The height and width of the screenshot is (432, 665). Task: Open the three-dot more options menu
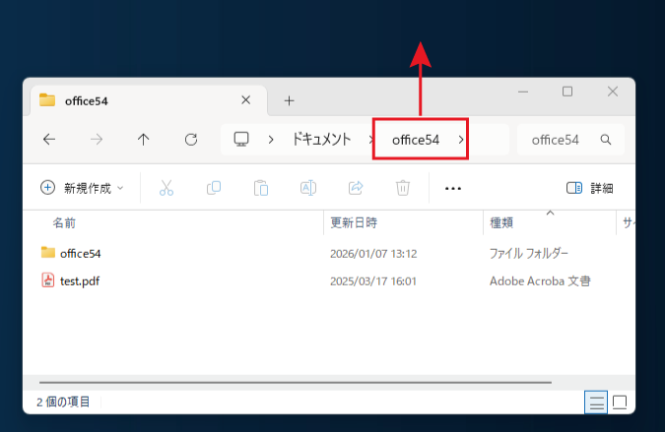[x=453, y=189]
